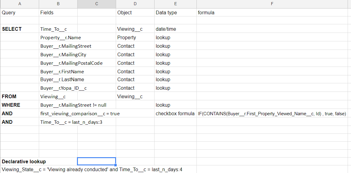Viewport: 351px width, 173px height.
Task: Click Buyer__r.Yopa_ID__c field cell
Action: 64,88
